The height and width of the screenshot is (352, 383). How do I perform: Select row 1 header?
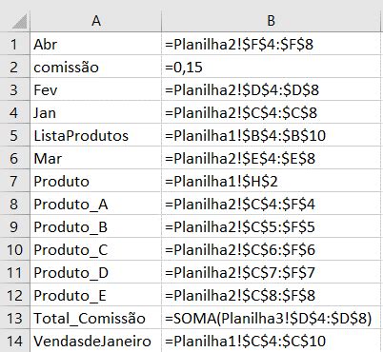14,44
